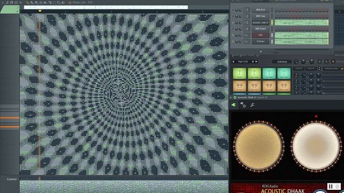Click the gear icon next to Acoustic Dhak LT title
Viewport: 344px width, 193px height.
tap(235, 98)
